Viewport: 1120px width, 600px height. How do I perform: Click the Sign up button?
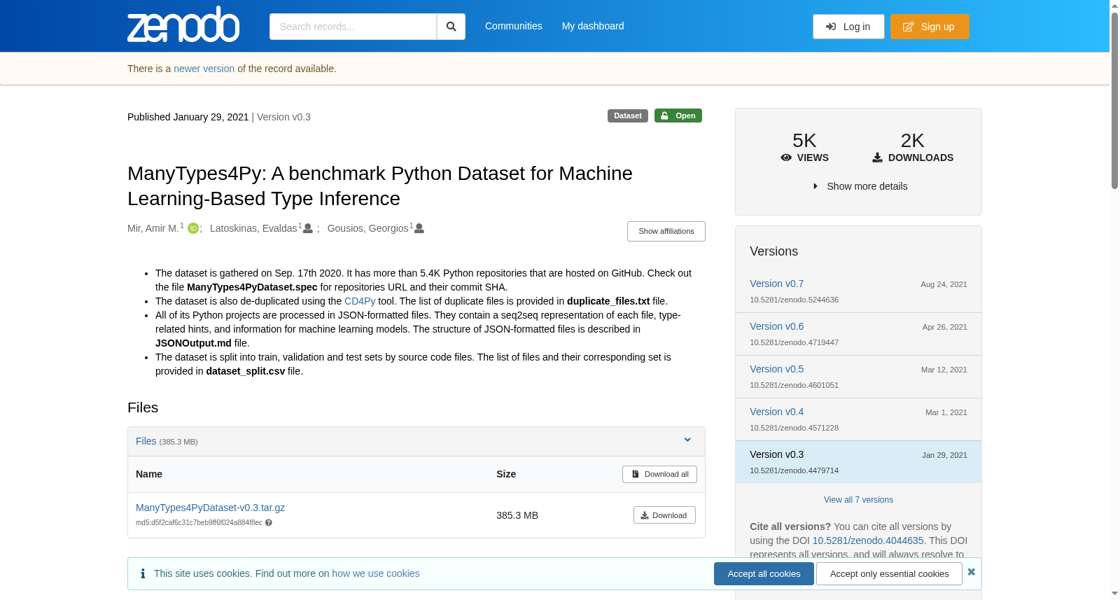(x=930, y=27)
